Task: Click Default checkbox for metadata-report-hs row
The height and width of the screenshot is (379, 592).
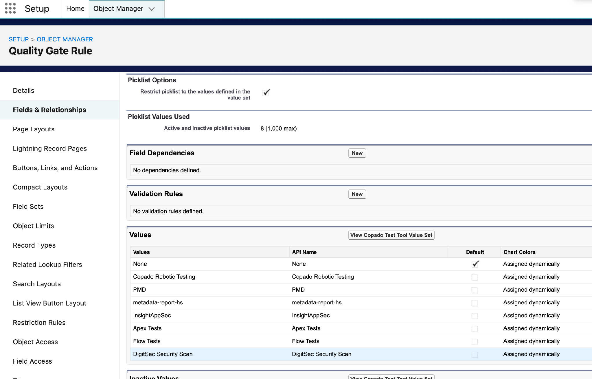Action: click(475, 303)
